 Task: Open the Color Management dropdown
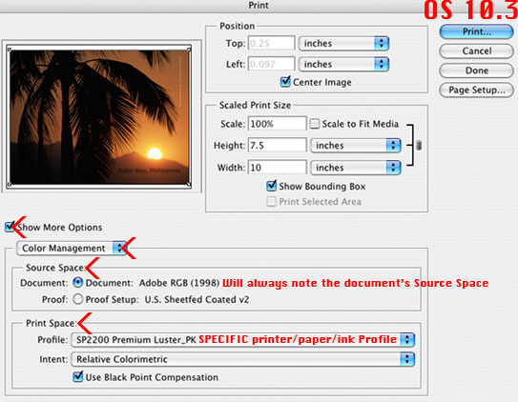pos(72,248)
